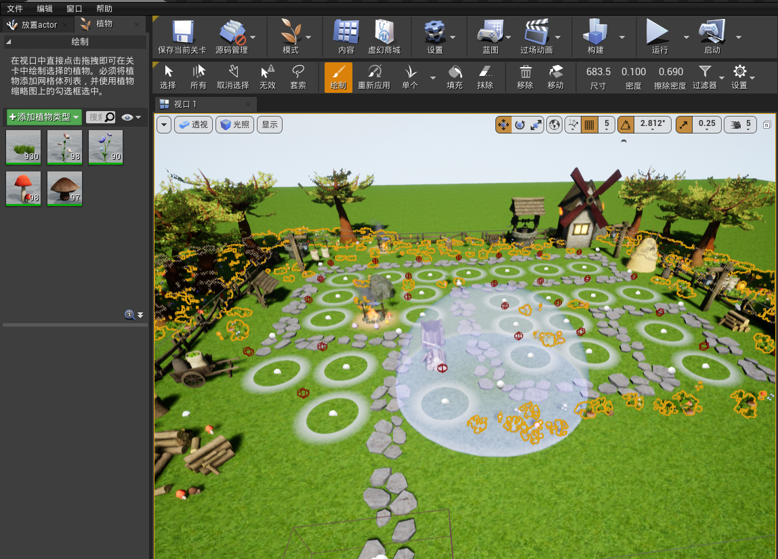Open the 过滤器 (Filter) dropdown
The height and width of the screenshot is (559, 778).
(705, 77)
